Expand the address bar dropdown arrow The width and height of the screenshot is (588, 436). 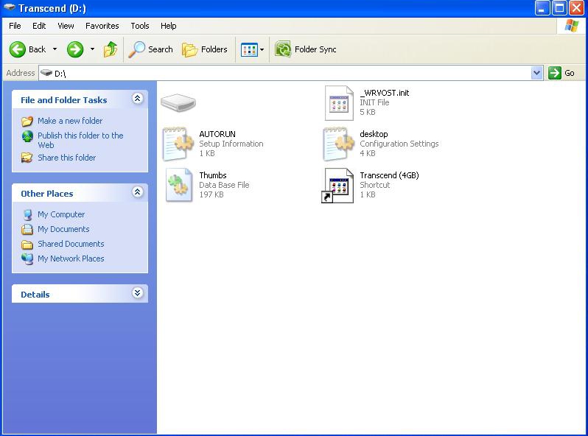[x=536, y=73]
